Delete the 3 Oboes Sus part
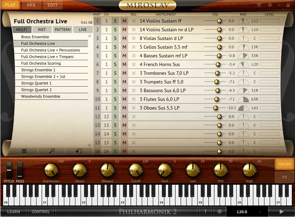 [x=133, y=108]
